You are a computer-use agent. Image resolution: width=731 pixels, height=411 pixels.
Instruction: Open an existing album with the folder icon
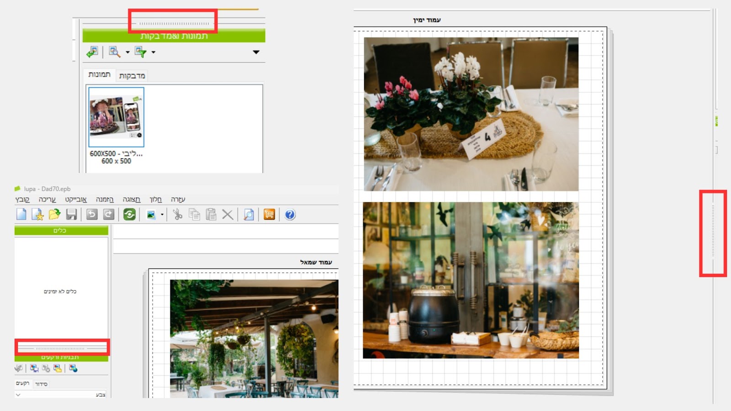[x=54, y=214]
